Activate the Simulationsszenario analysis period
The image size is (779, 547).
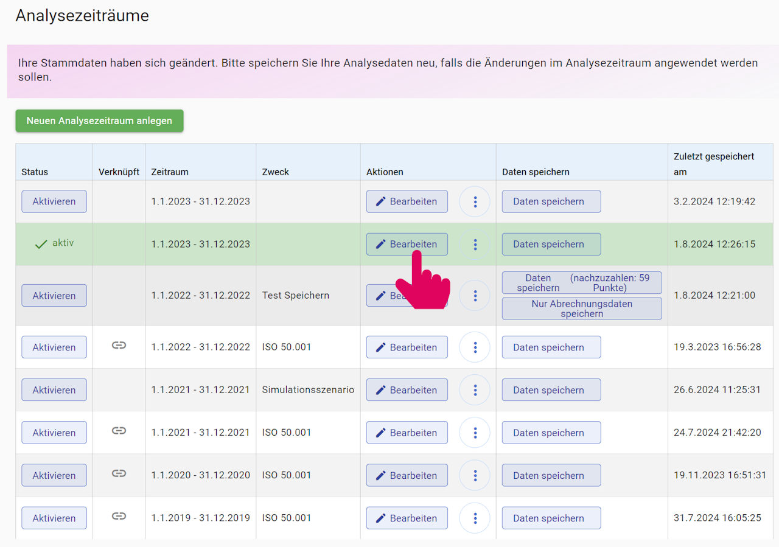(x=54, y=390)
